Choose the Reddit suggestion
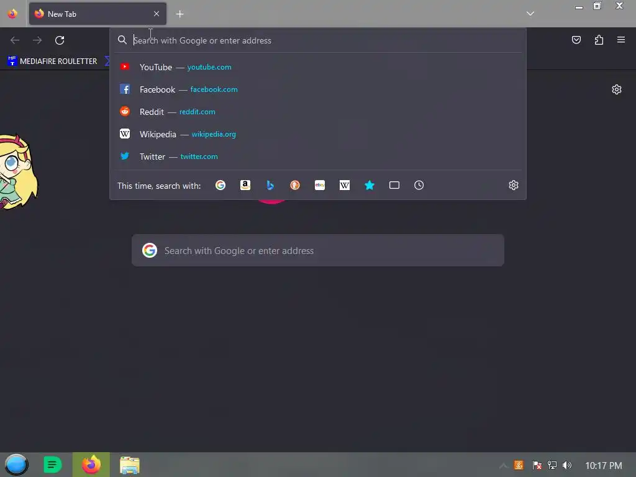The image size is (636, 477). coord(318,112)
